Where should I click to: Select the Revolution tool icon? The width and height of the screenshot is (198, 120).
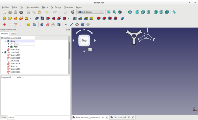click(x=10, y=18)
